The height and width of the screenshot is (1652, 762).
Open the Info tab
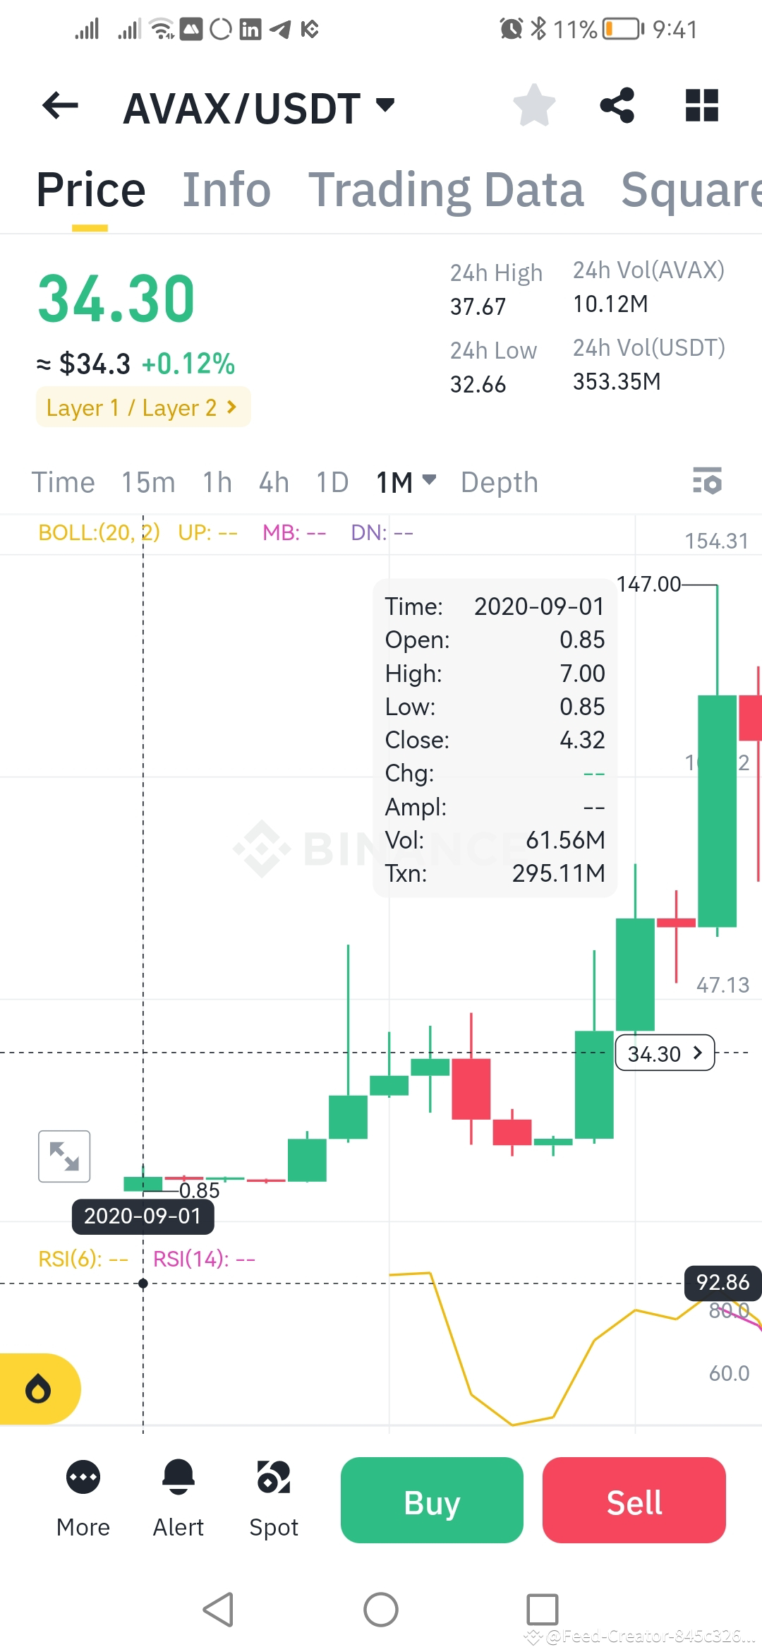[227, 189]
